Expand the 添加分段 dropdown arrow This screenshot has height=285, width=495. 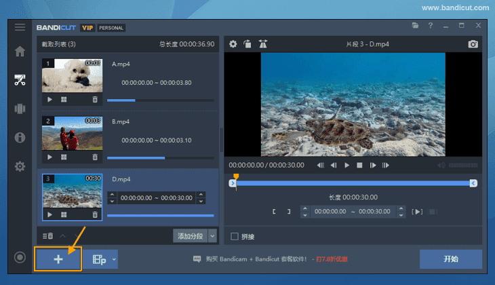pyautogui.click(x=212, y=235)
